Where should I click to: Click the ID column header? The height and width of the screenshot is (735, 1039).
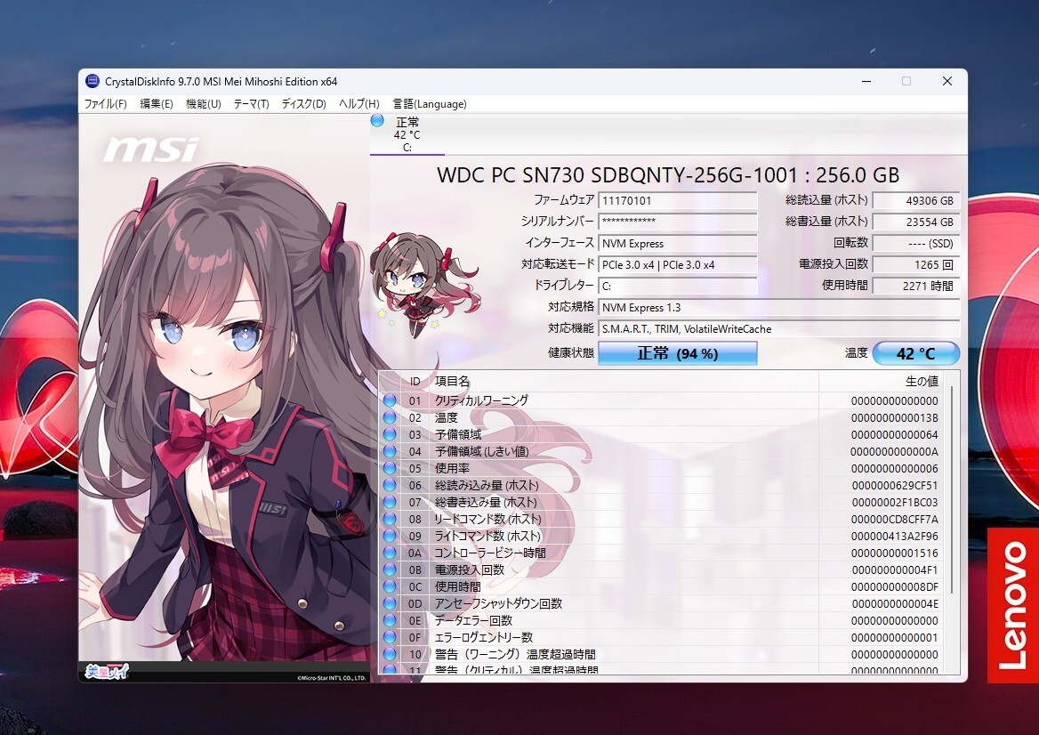[415, 381]
